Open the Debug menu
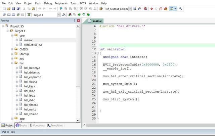This screenshot has height=136, width=215. [x=48, y=3]
